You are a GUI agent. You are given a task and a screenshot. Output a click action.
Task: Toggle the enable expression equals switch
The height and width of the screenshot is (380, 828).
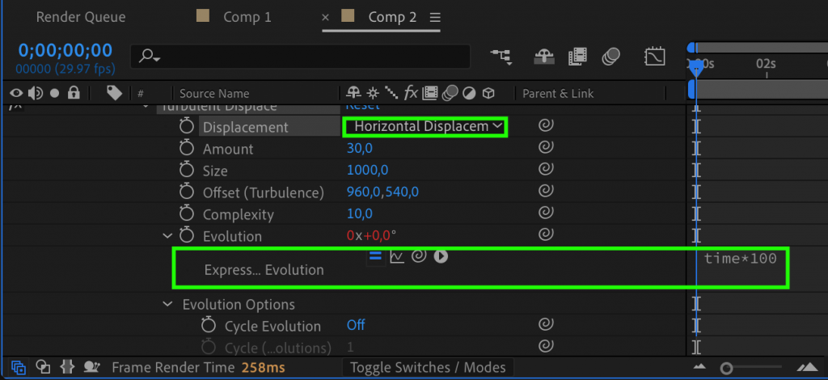coord(375,256)
